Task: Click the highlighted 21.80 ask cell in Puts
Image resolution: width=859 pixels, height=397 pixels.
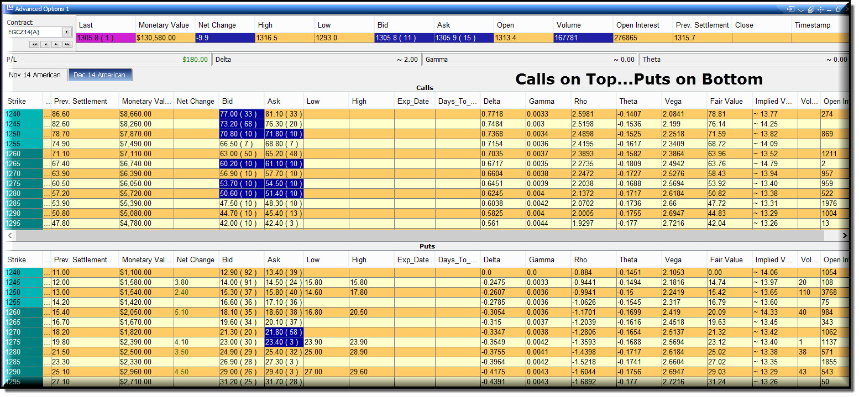Action: point(284,332)
